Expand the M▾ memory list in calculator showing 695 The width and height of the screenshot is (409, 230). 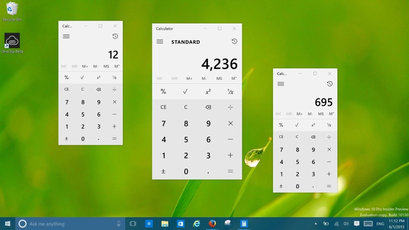click(x=331, y=113)
